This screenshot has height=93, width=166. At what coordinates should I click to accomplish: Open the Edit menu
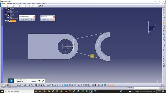click(20, 3)
